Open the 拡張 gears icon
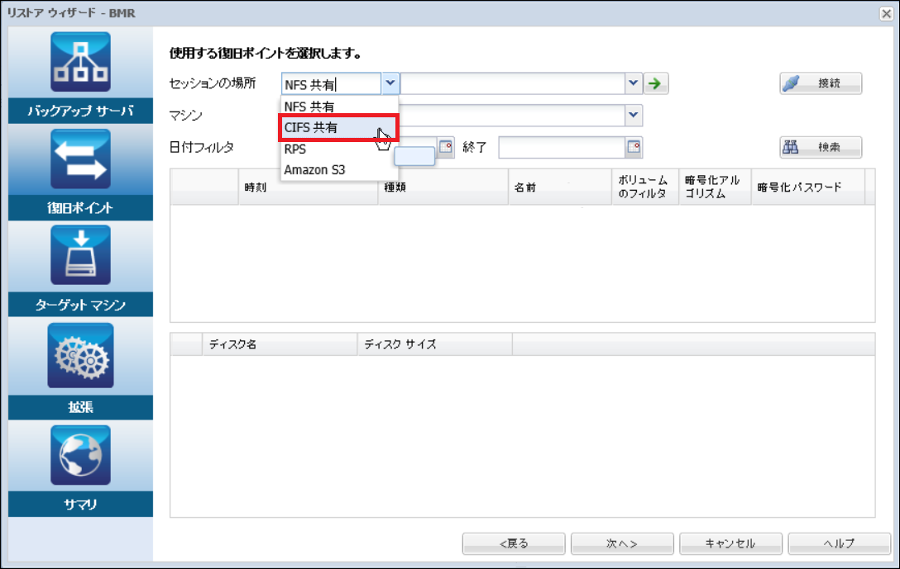900x569 pixels. click(80, 355)
